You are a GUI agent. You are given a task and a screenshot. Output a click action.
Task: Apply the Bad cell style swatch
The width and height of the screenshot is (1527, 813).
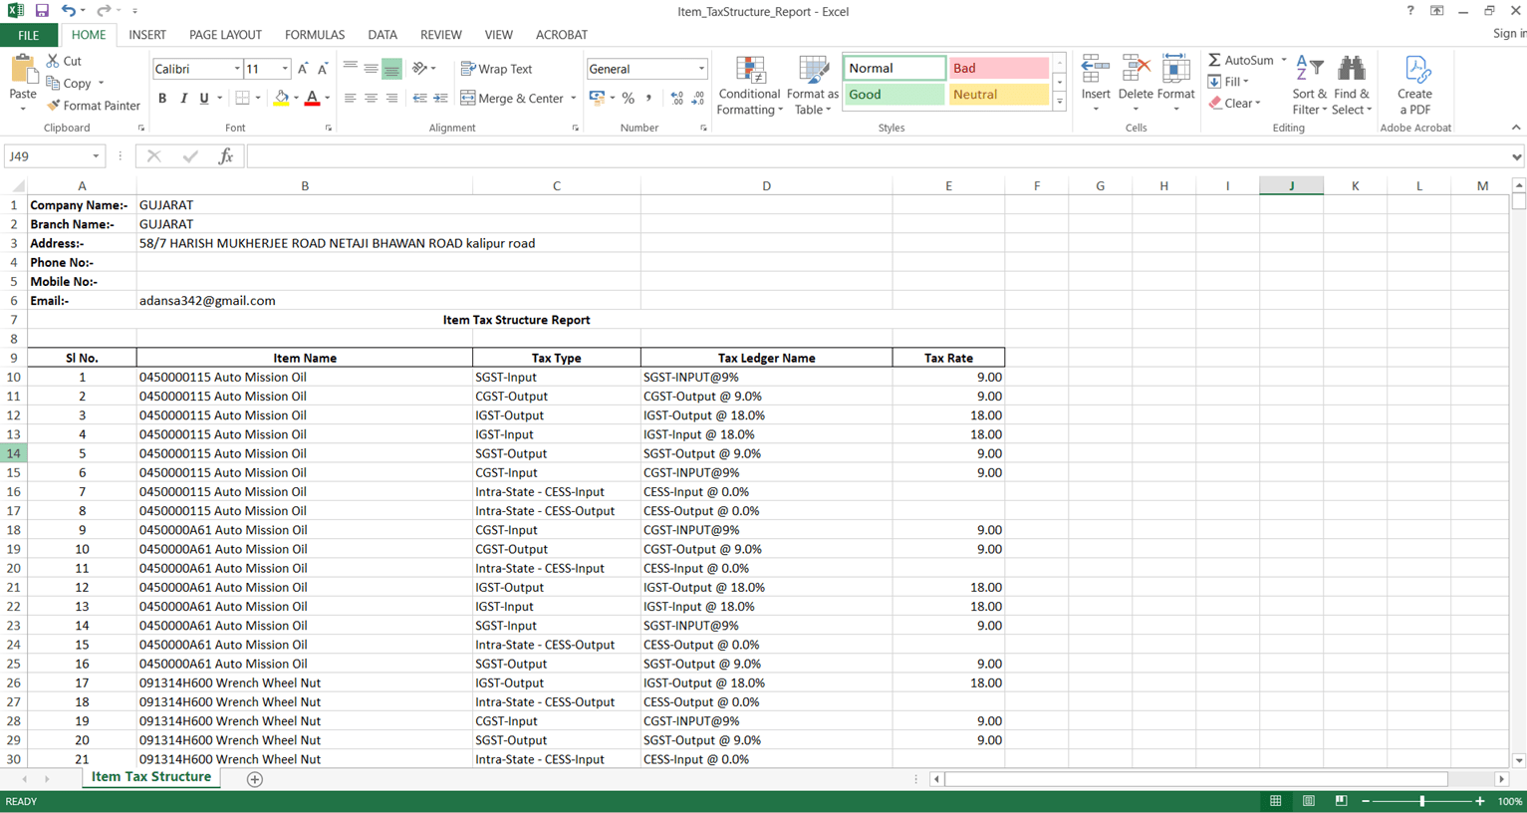[x=998, y=68]
